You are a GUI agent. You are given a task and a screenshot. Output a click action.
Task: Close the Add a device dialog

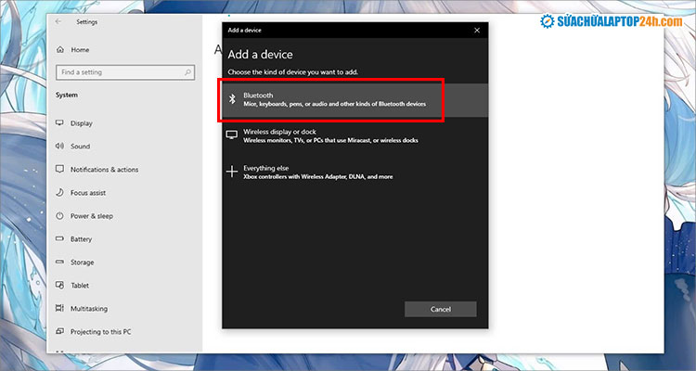pos(477,31)
